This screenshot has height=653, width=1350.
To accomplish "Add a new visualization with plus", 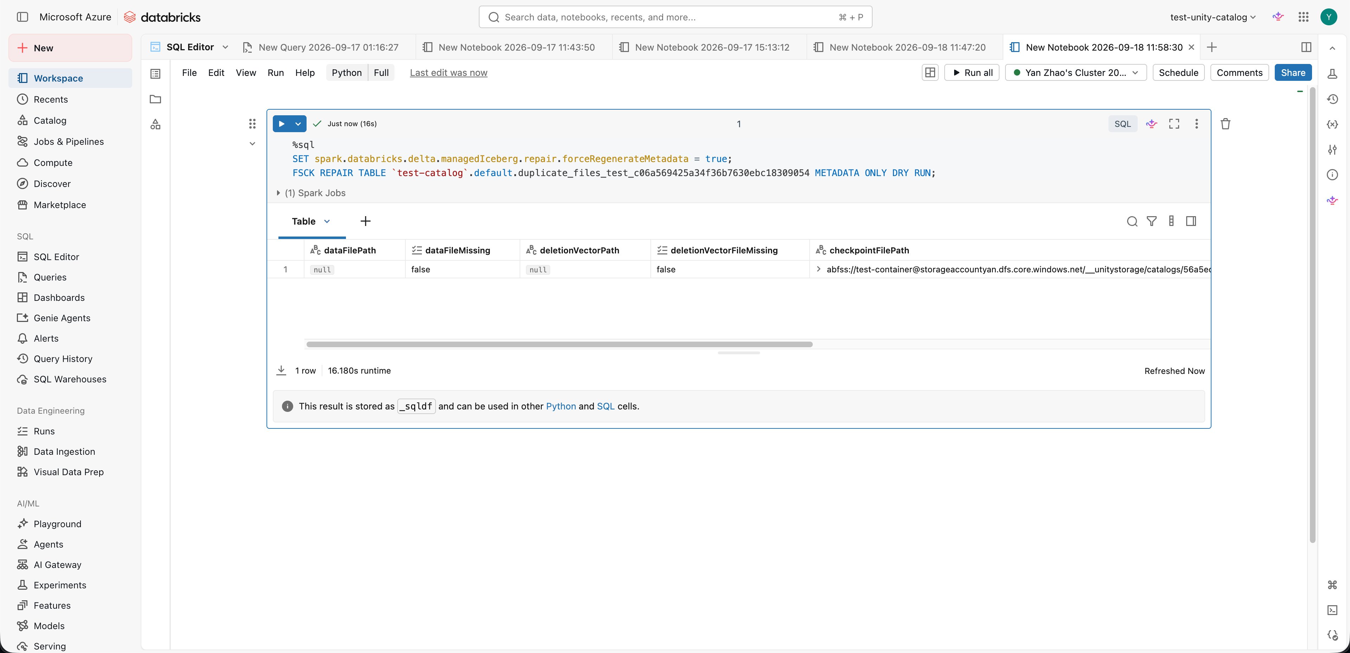I will coord(365,221).
